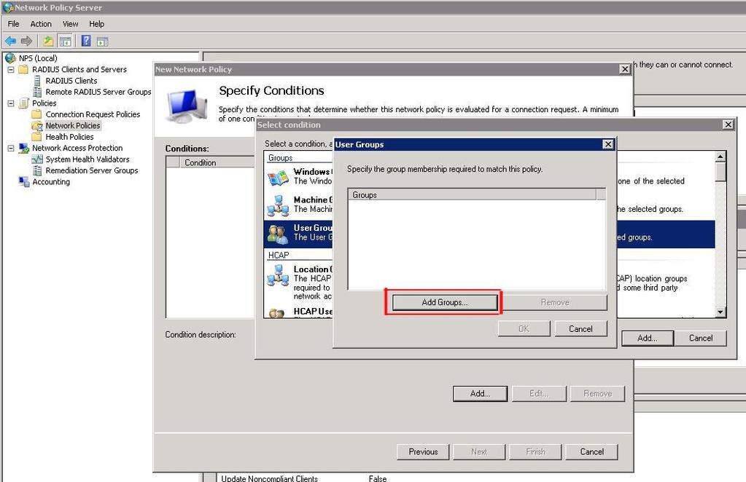Viewport: 746px width, 482px height.
Task: Select System Health Validators tree item
Action: pos(88,159)
